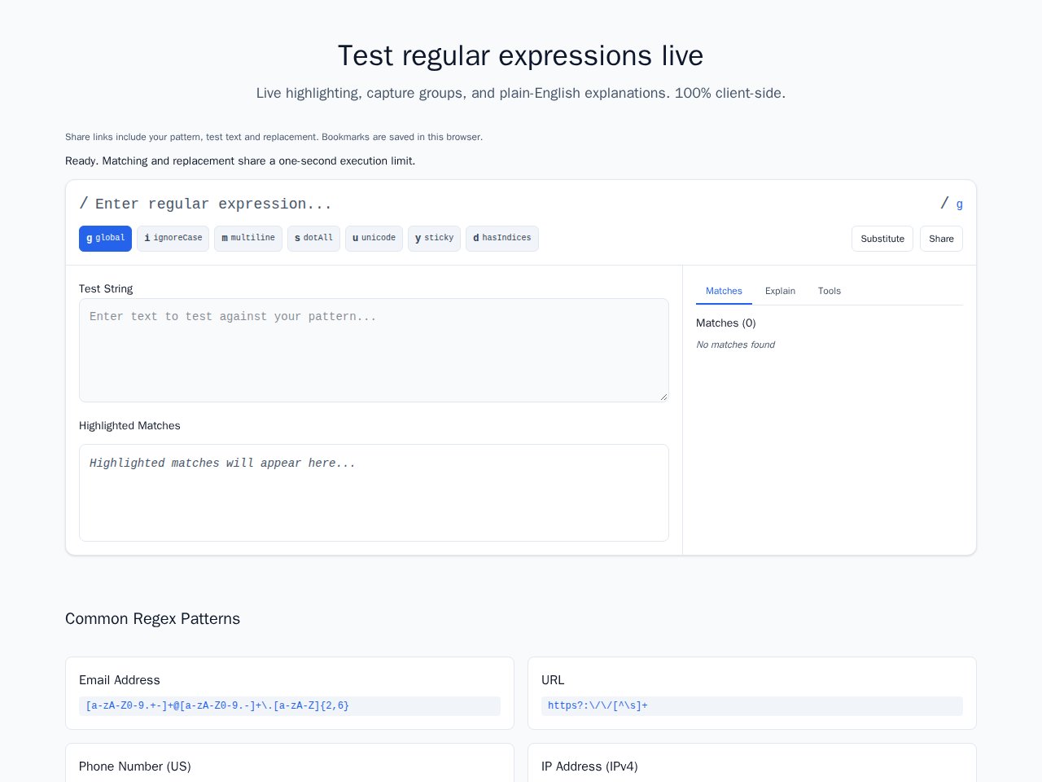The height and width of the screenshot is (782, 1042).
Task: Toggle the sticky flag
Action: [x=434, y=239]
